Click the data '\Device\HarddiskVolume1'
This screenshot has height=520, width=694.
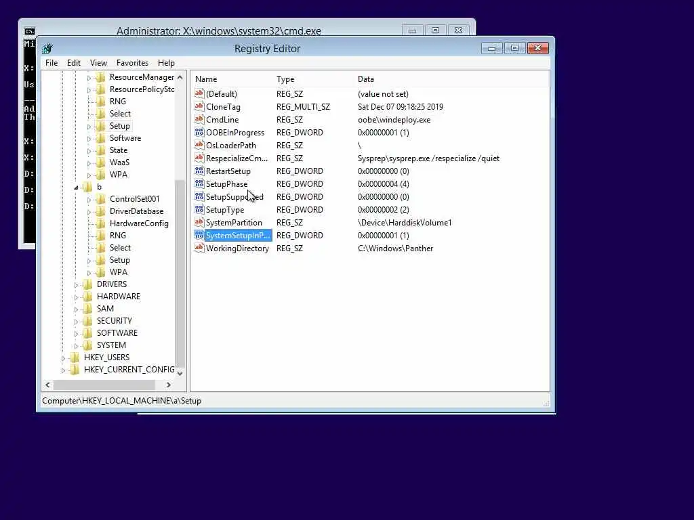point(405,223)
